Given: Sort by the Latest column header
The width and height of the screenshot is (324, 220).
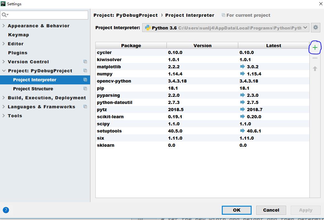Looking at the screenshot, I should point(274,45).
